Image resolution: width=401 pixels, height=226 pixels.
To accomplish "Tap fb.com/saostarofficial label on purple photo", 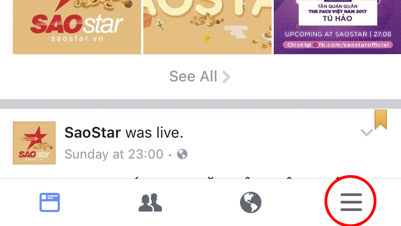I will tap(354, 45).
